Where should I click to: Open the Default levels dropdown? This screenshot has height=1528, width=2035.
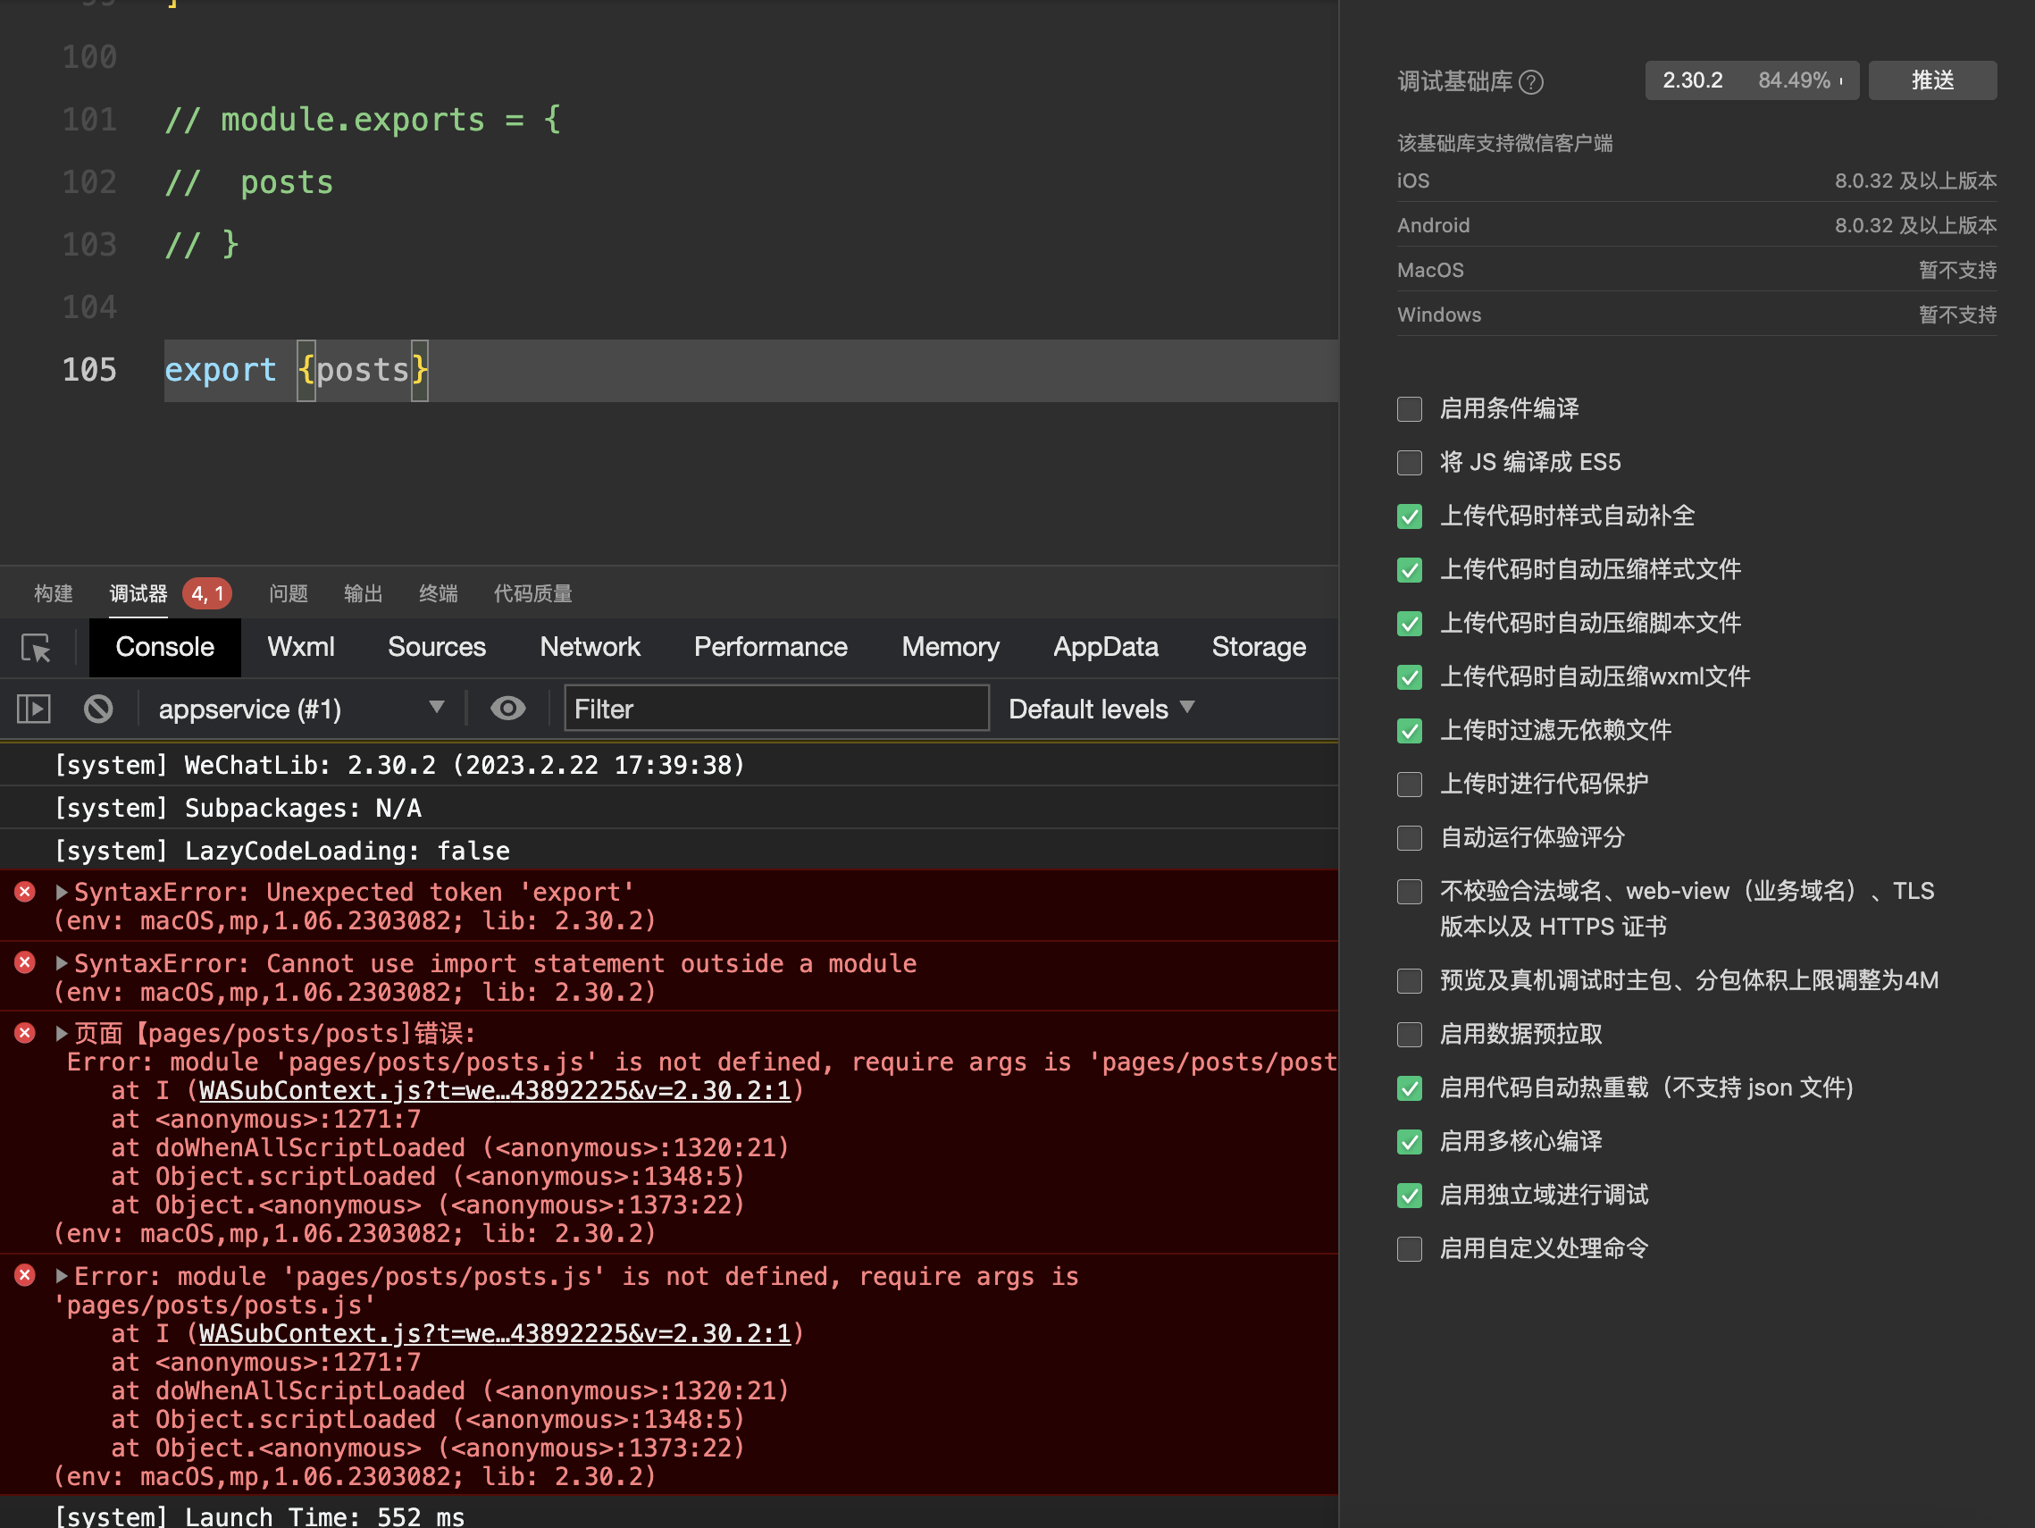(x=1101, y=709)
